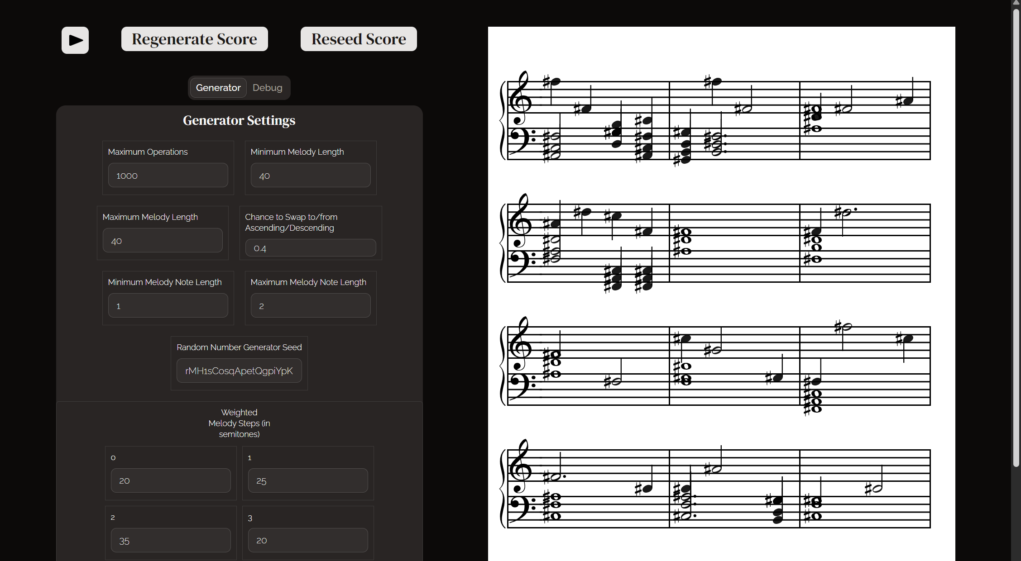Click the Reseed Score button
The width and height of the screenshot is (1021, 561).
pyautogui.click(x=358, y=39)
